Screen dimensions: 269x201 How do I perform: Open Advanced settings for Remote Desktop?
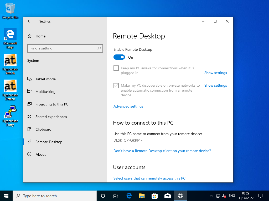(128, 106)
